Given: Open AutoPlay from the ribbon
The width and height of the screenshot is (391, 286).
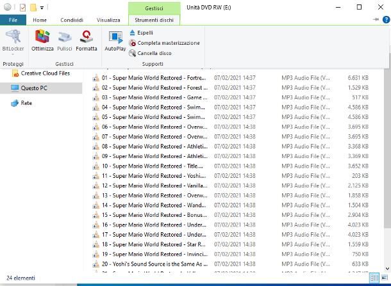Looking at the screenshot, I should tap(115, 41).
